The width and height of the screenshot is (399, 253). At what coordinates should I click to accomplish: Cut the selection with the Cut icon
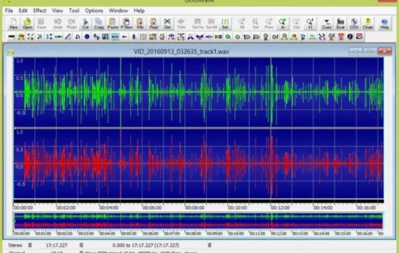point(85,24)
